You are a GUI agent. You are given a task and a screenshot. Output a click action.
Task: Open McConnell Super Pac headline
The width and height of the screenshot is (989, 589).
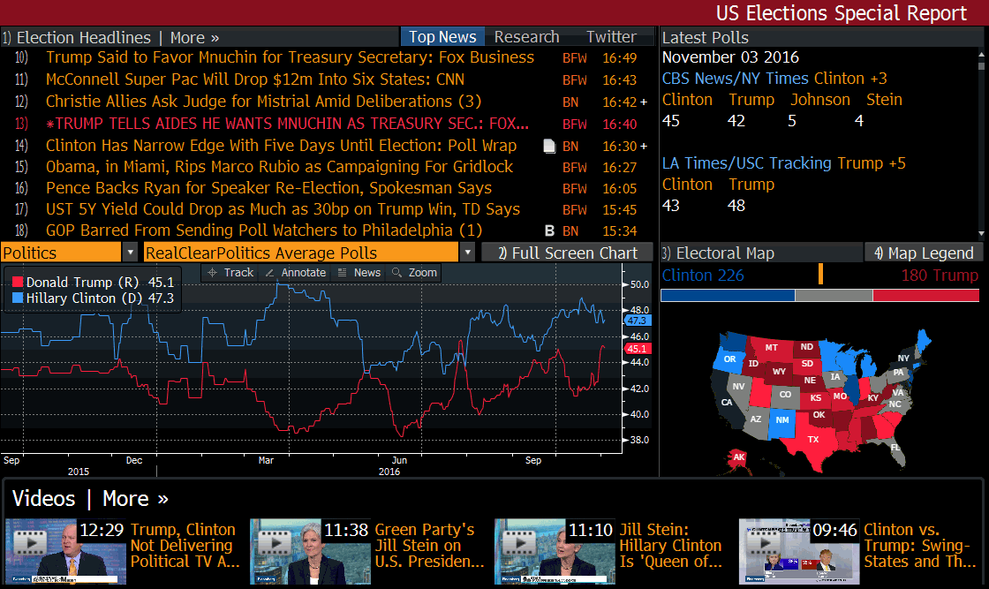click(255, 79)
